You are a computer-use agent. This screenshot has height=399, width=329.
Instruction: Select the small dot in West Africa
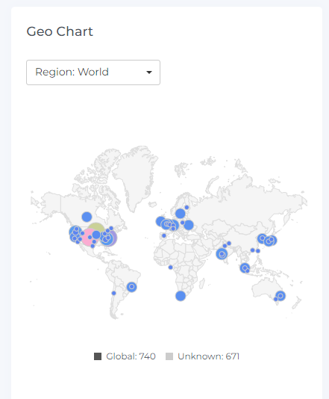171,267
